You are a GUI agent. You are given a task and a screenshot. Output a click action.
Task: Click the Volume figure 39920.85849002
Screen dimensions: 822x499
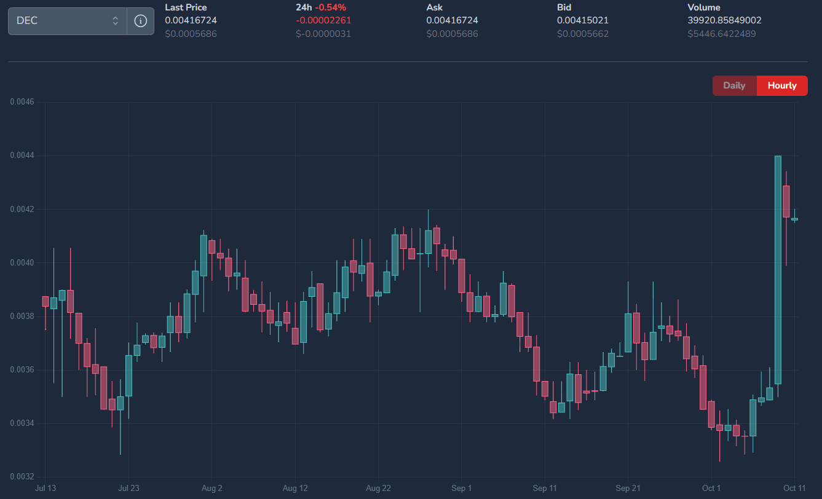724,20
